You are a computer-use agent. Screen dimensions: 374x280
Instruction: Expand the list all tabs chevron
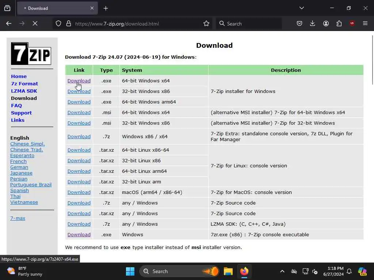click(301, 8)
